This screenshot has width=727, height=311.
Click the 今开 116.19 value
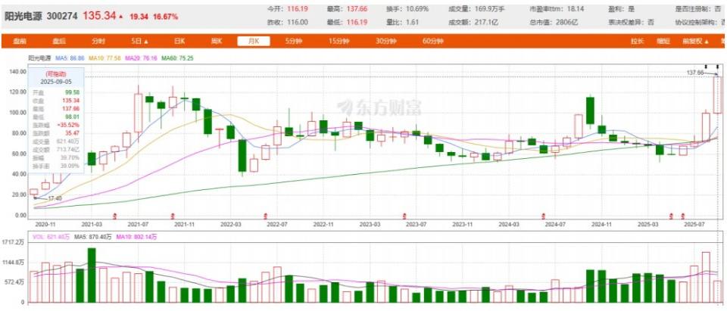tap(298, 9)
